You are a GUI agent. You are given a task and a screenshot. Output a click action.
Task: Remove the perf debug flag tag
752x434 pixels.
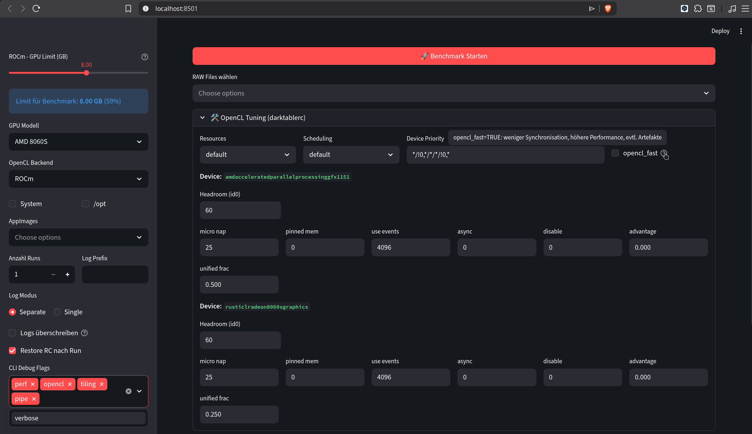[x=33, y=384]
